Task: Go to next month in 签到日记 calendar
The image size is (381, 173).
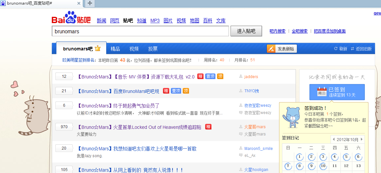Action: (362, 139)
